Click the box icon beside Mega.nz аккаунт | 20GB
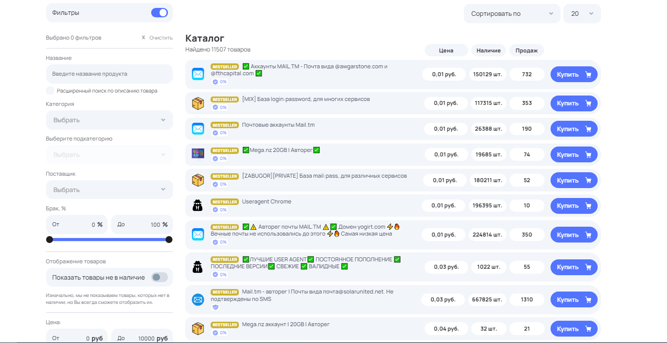Image resolution: width=667 pixels, height=343 pixels. (x=198, y=328)
